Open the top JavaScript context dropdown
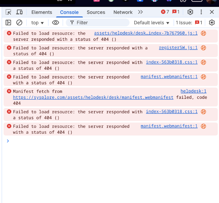Screen dimensions: 219x203 (37, 23)
